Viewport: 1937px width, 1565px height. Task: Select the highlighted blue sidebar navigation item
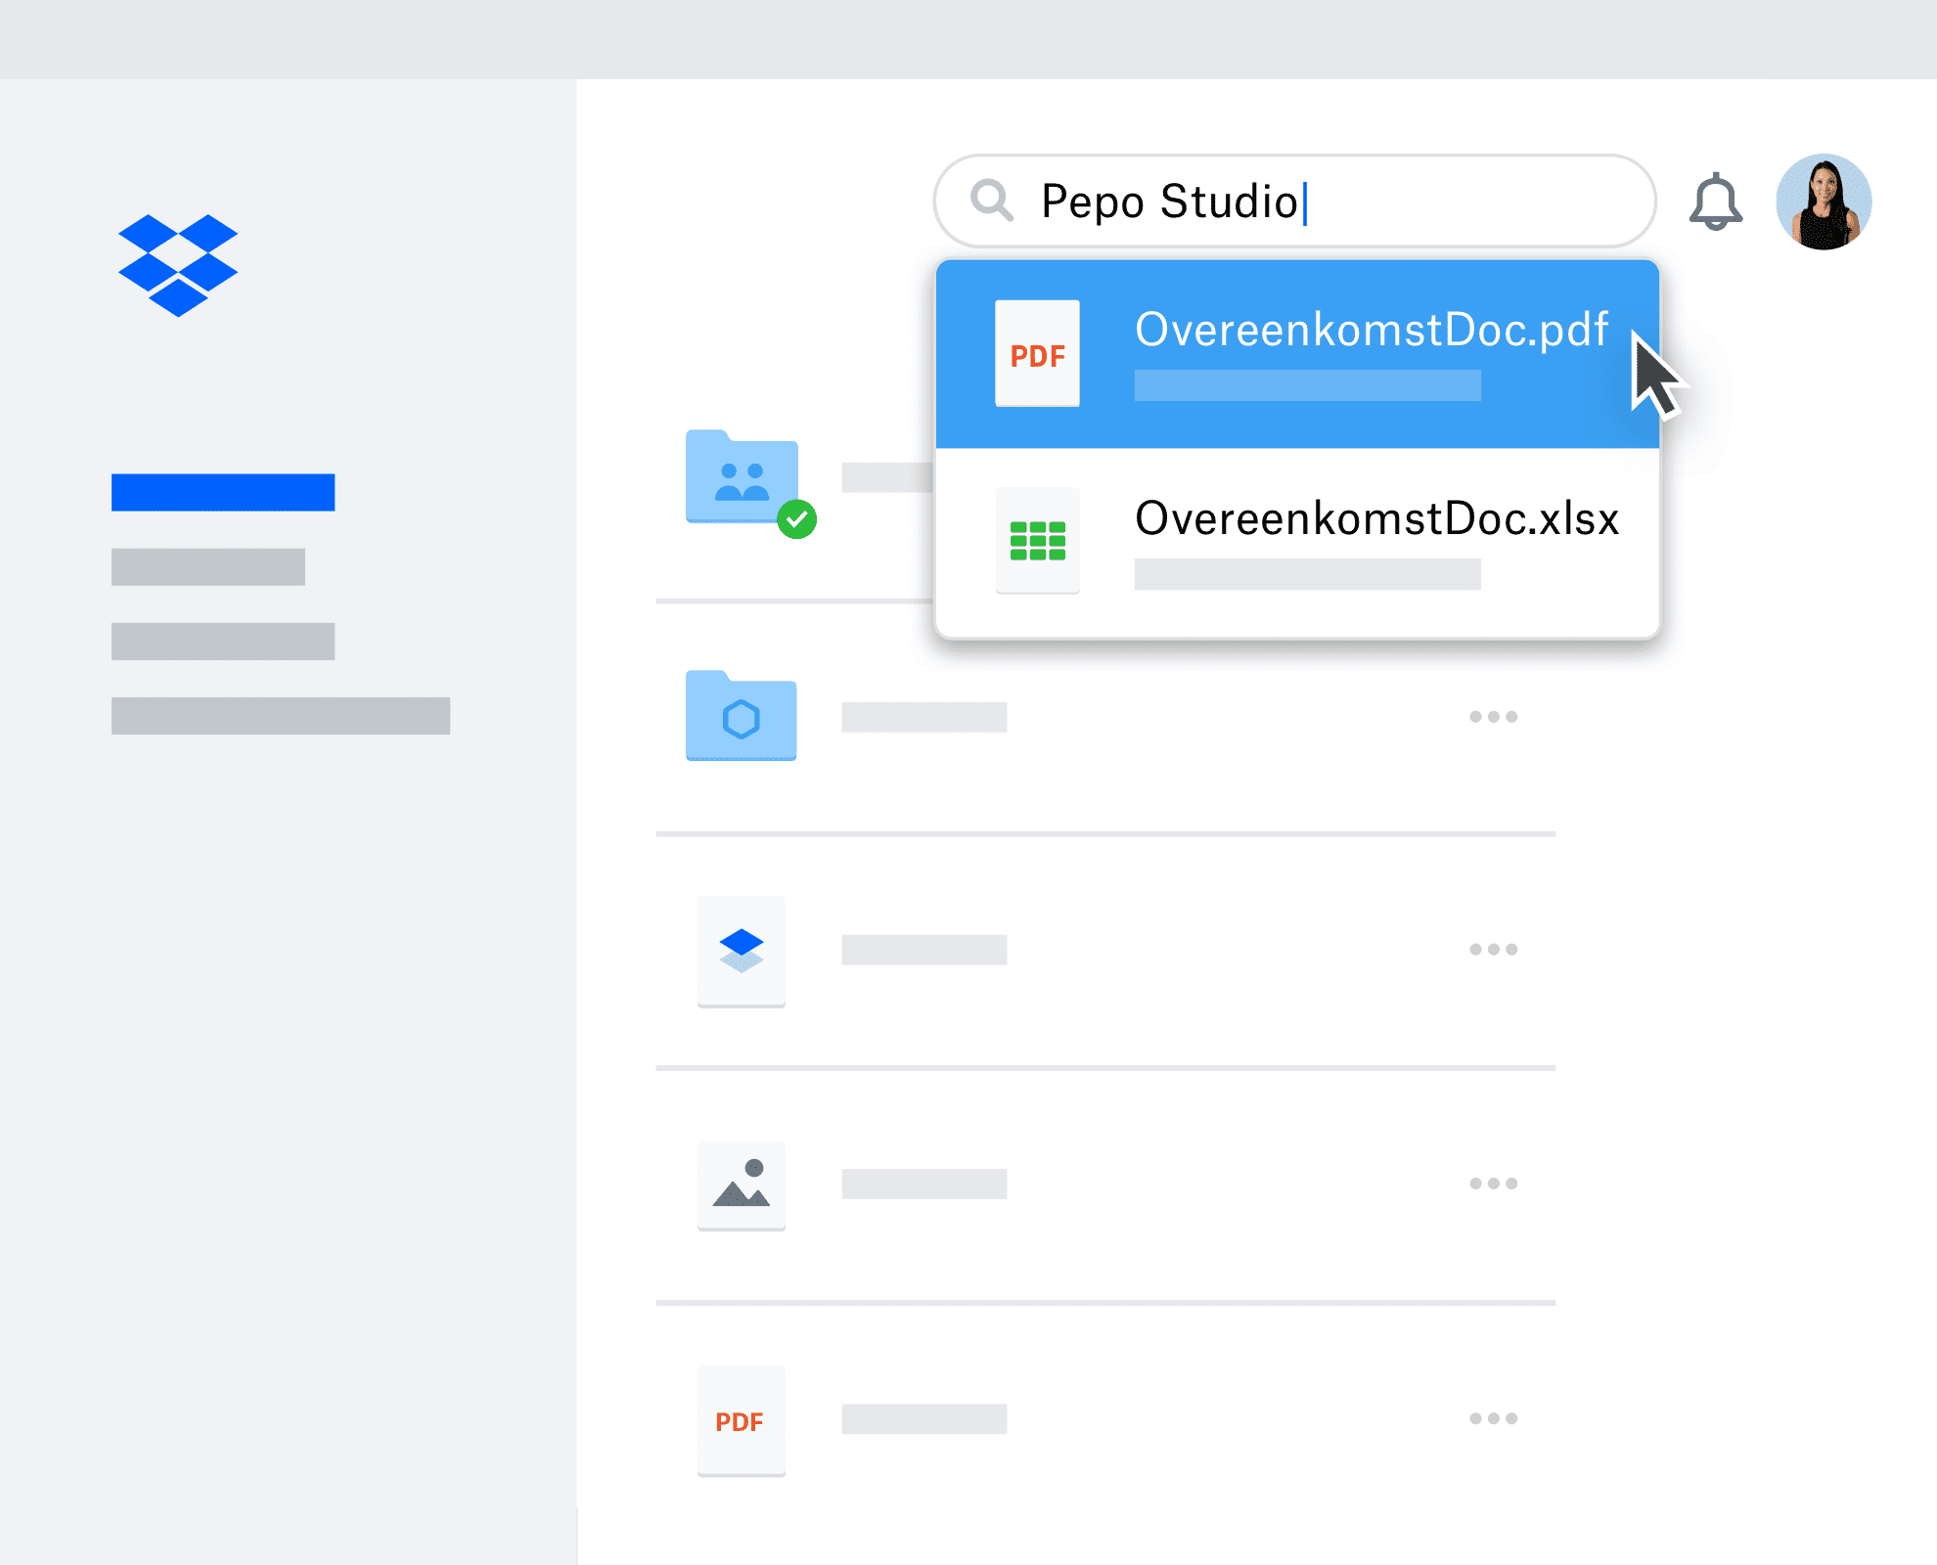click(223, 492)
